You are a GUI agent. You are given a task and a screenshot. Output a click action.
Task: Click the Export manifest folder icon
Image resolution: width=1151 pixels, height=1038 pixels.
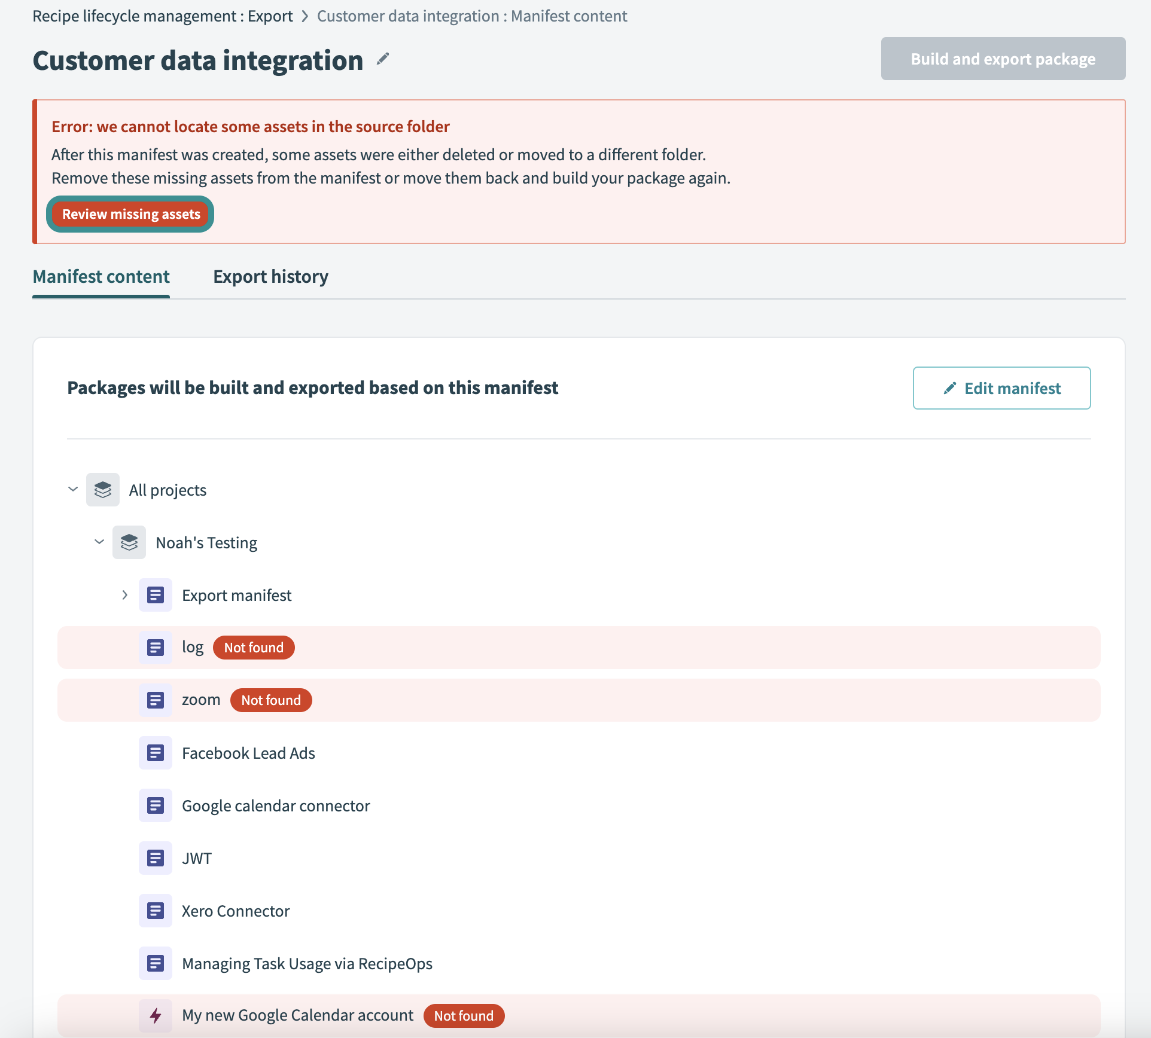pos(156,595)
